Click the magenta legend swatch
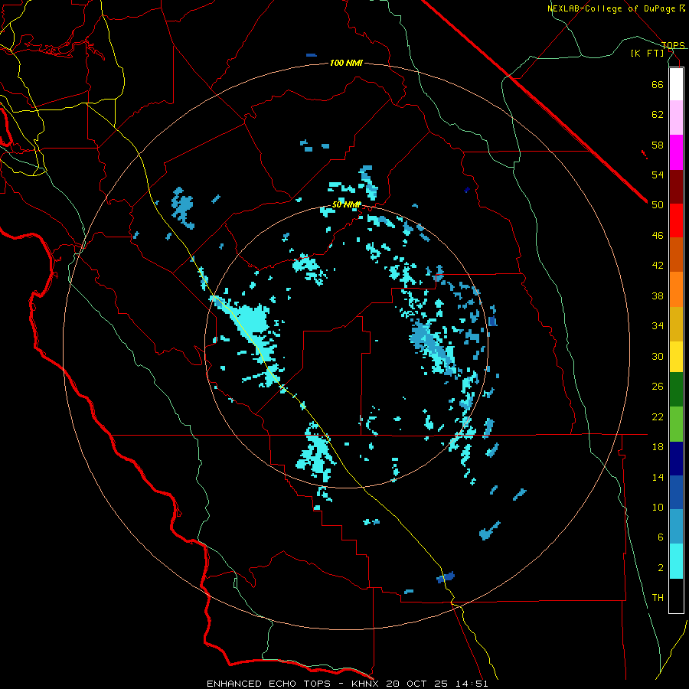 676,152
